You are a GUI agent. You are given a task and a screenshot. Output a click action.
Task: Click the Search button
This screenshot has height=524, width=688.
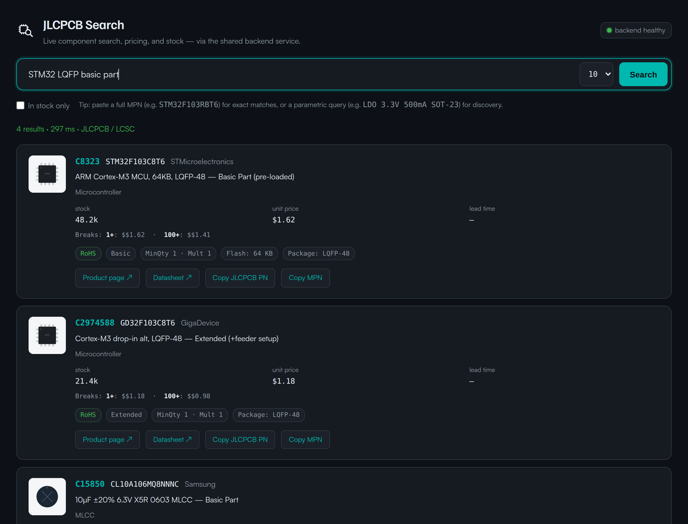point(643,74)
